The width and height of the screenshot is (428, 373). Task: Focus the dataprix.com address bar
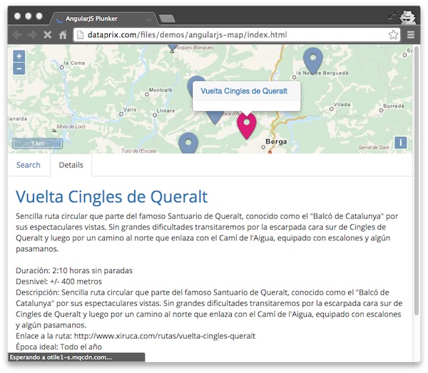pyautogui.click(x=236, y=35)
